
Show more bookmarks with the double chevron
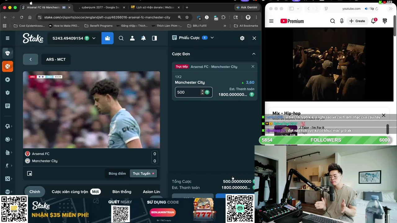225,26
